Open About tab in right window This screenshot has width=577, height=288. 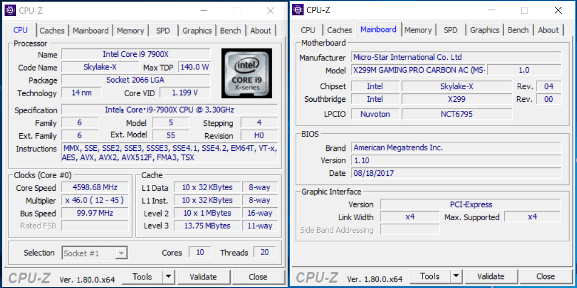point(549,30)
